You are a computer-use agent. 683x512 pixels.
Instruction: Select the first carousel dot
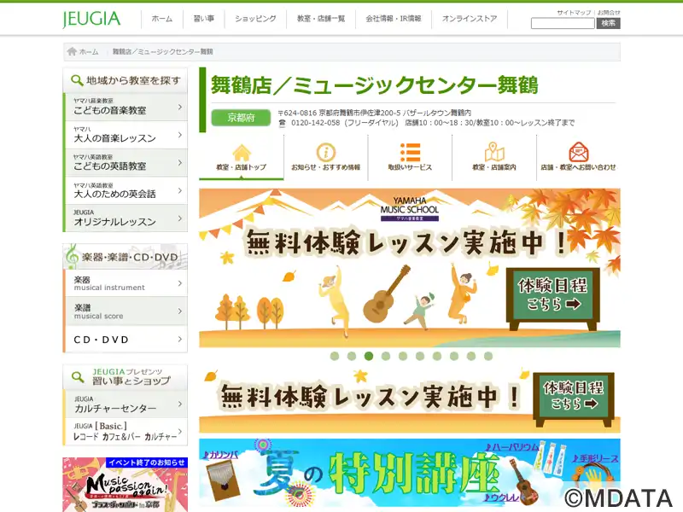pos(335,356)
